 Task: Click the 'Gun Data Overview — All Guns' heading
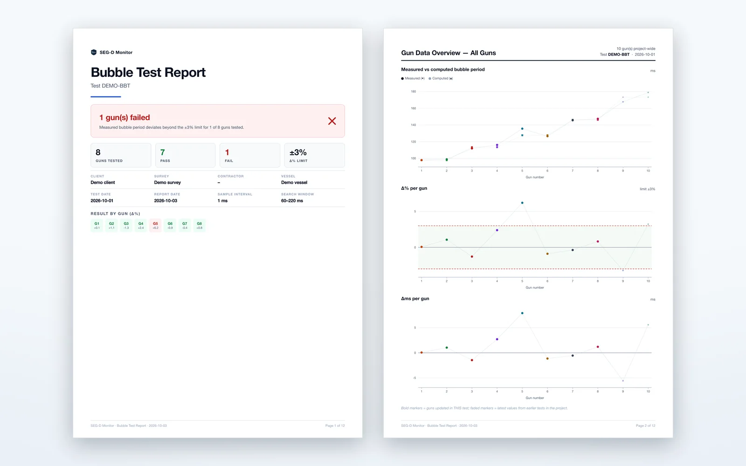pos(449,53)
